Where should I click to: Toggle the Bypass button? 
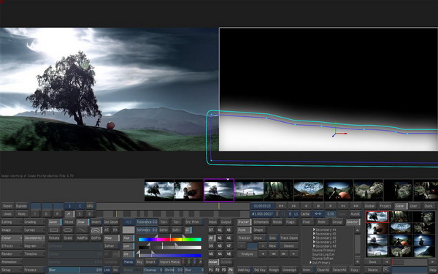[x=21, y=206]
